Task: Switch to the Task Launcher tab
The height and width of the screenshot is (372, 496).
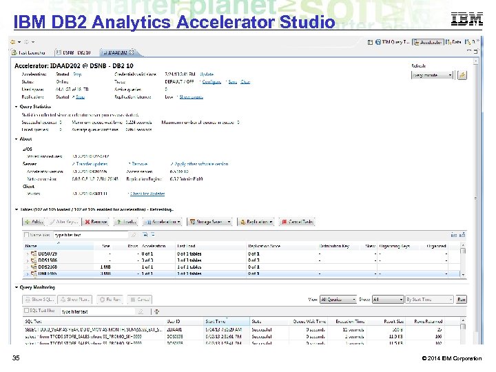Action: pyautogui.click(x=28, y=52)
